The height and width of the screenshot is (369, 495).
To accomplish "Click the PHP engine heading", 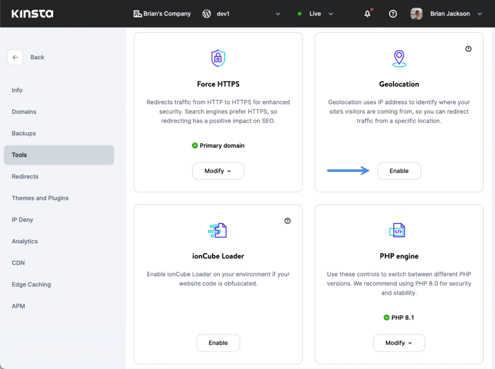I will pos(399,256).
